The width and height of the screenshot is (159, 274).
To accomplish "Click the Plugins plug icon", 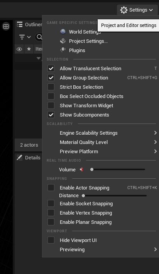I will 63,50.
